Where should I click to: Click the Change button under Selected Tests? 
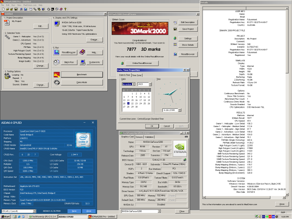pos(41,66)
